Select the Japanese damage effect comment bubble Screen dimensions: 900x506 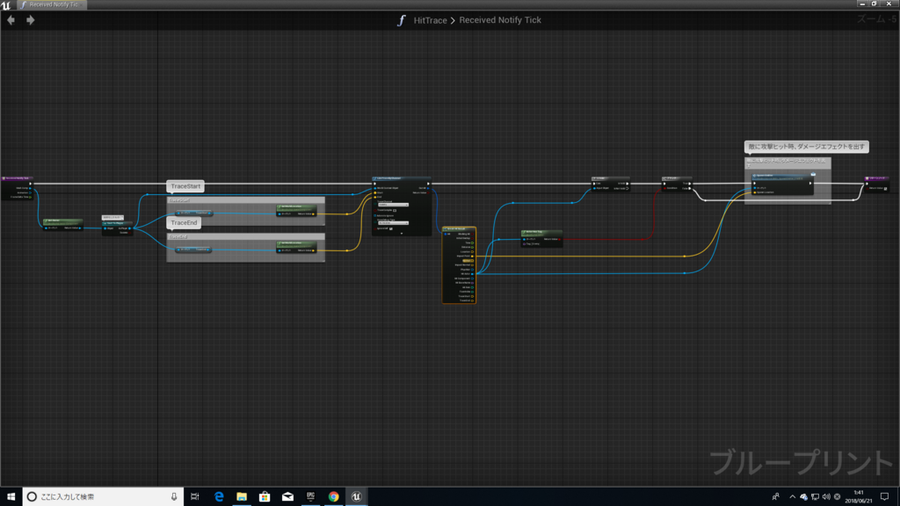(x=806, y=147)
